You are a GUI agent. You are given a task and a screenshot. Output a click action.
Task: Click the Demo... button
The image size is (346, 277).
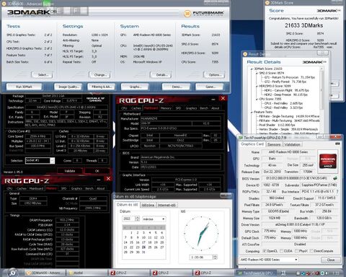(x=177, y=87)
